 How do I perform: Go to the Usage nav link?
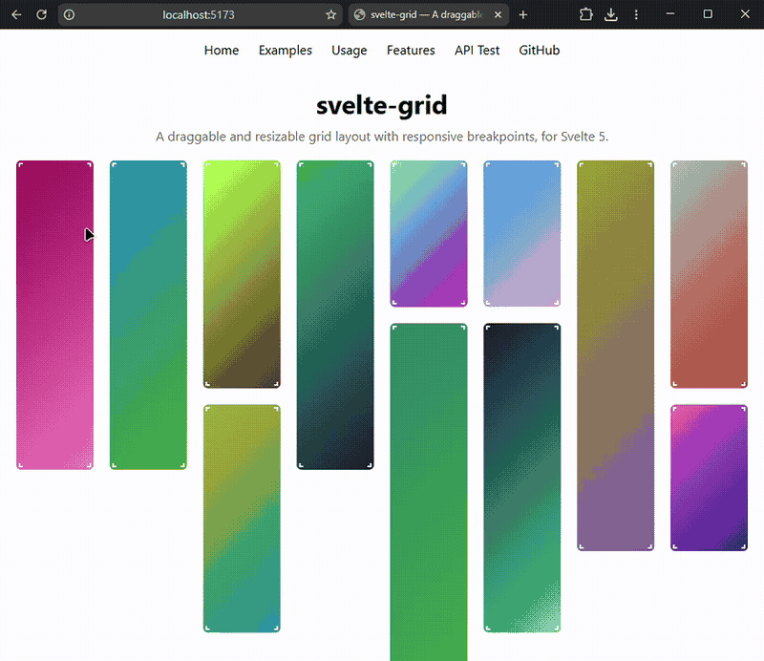click(x=349, y=51)
